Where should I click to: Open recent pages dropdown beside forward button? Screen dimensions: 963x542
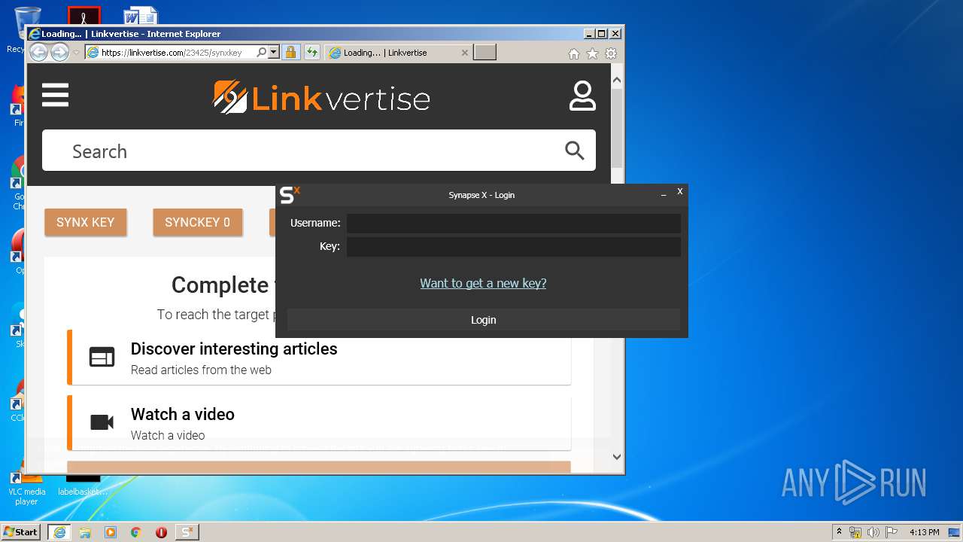76,53
